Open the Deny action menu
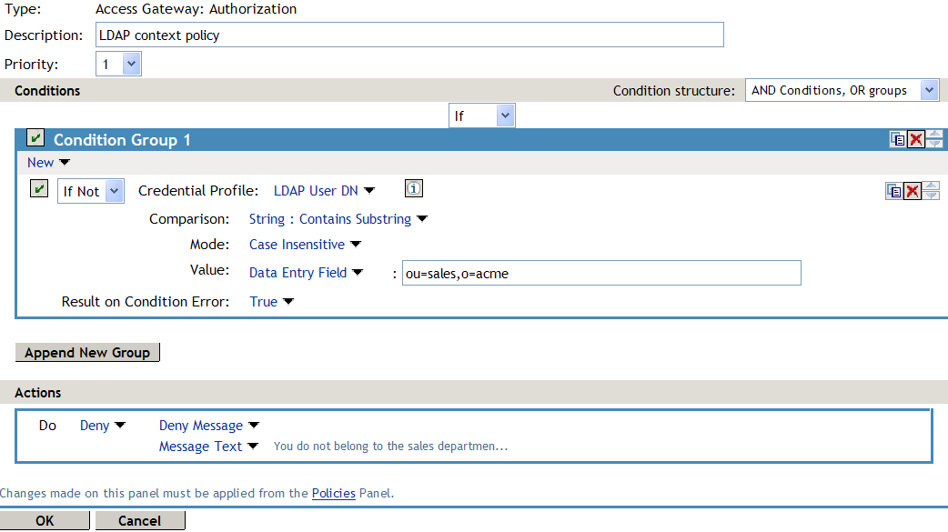The width and height of the screenshot is (948, 532). pos(102,425)
